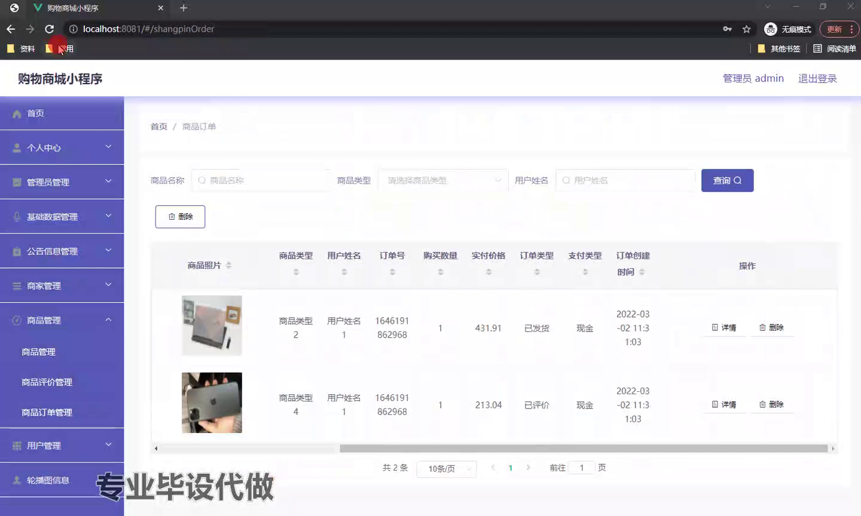Click the 查询 search button
The height and width of the screenshot is (516, 861).
(x=727, y=180)
